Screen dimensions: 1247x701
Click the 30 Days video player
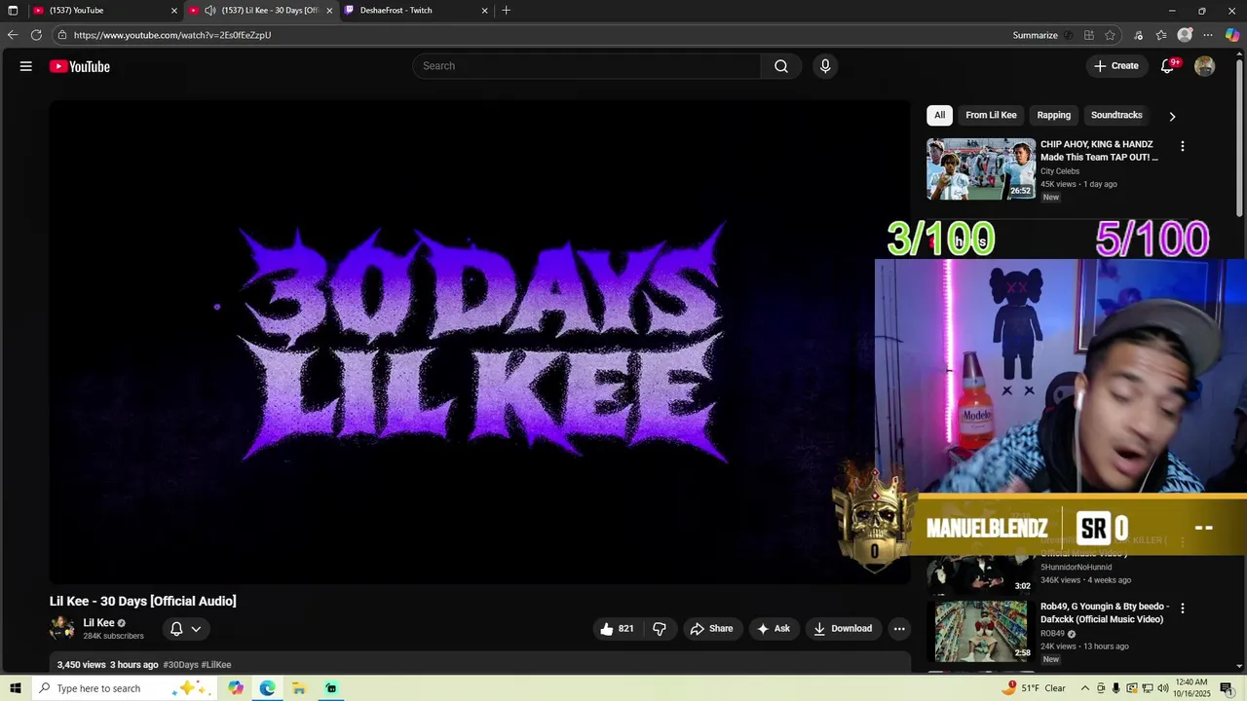pos(479,342)
